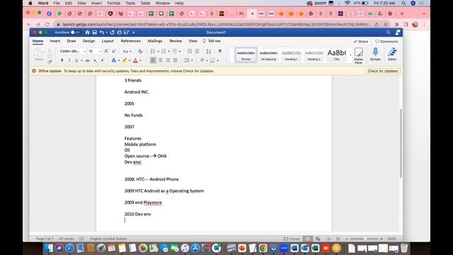The width and height of the screenshot is (453, 255).
Task: Open the Comments pane button
Action: tap(386, 42)
